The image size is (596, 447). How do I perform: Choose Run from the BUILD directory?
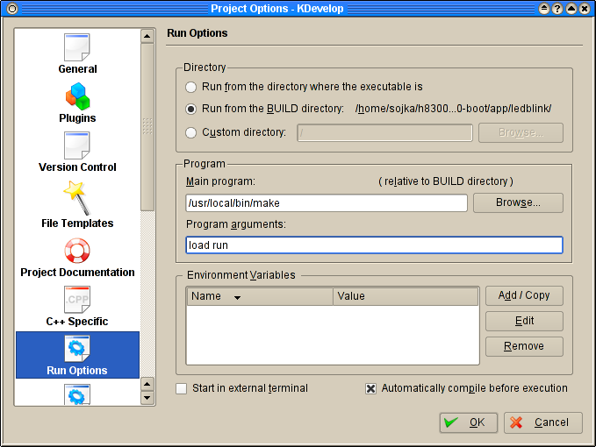(190, 109)
